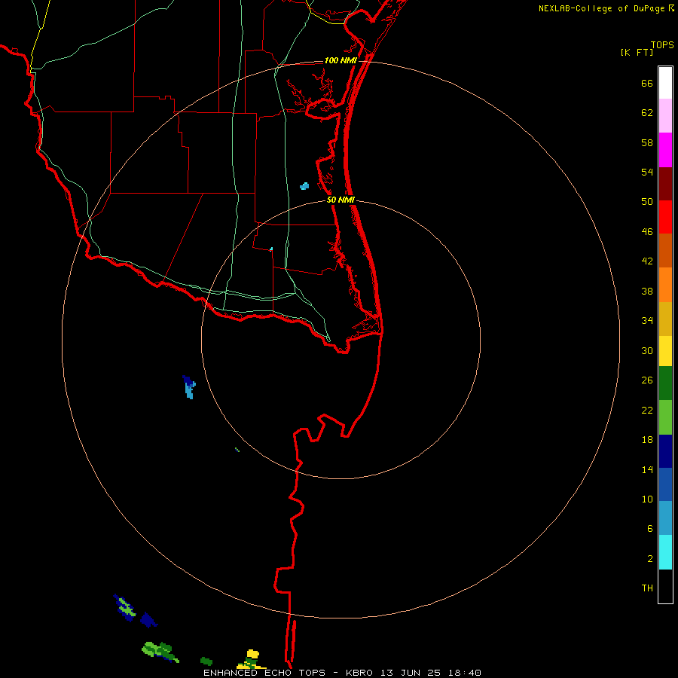Click the black TH threshold swatch
The height and width of the screenshot is (678, 678).
coord(665,586)
